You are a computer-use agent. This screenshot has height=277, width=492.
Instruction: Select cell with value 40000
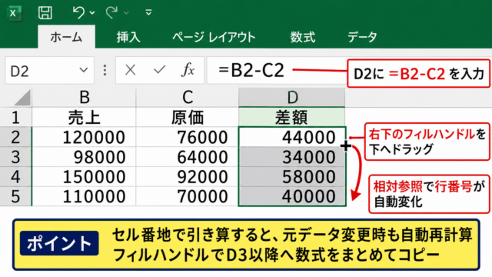292,196
